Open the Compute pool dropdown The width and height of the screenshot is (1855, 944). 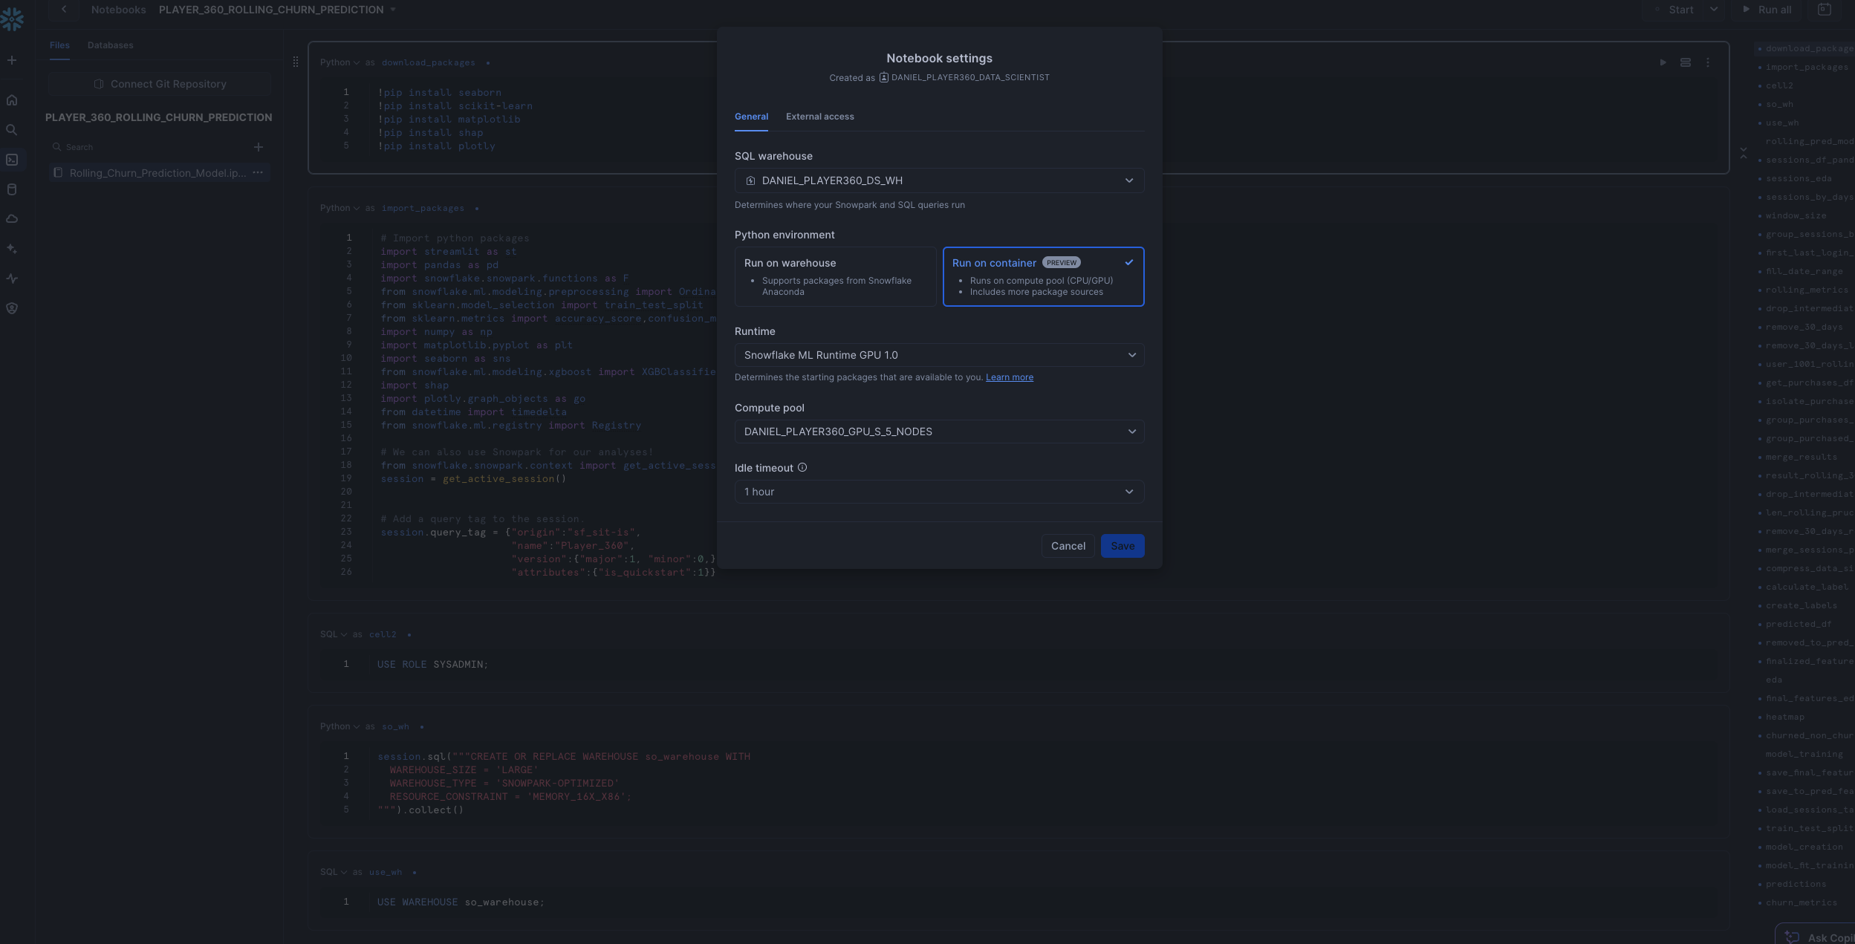[939, 432]
